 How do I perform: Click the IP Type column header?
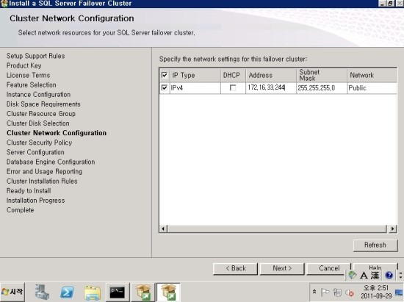click(x=195, y=75)
